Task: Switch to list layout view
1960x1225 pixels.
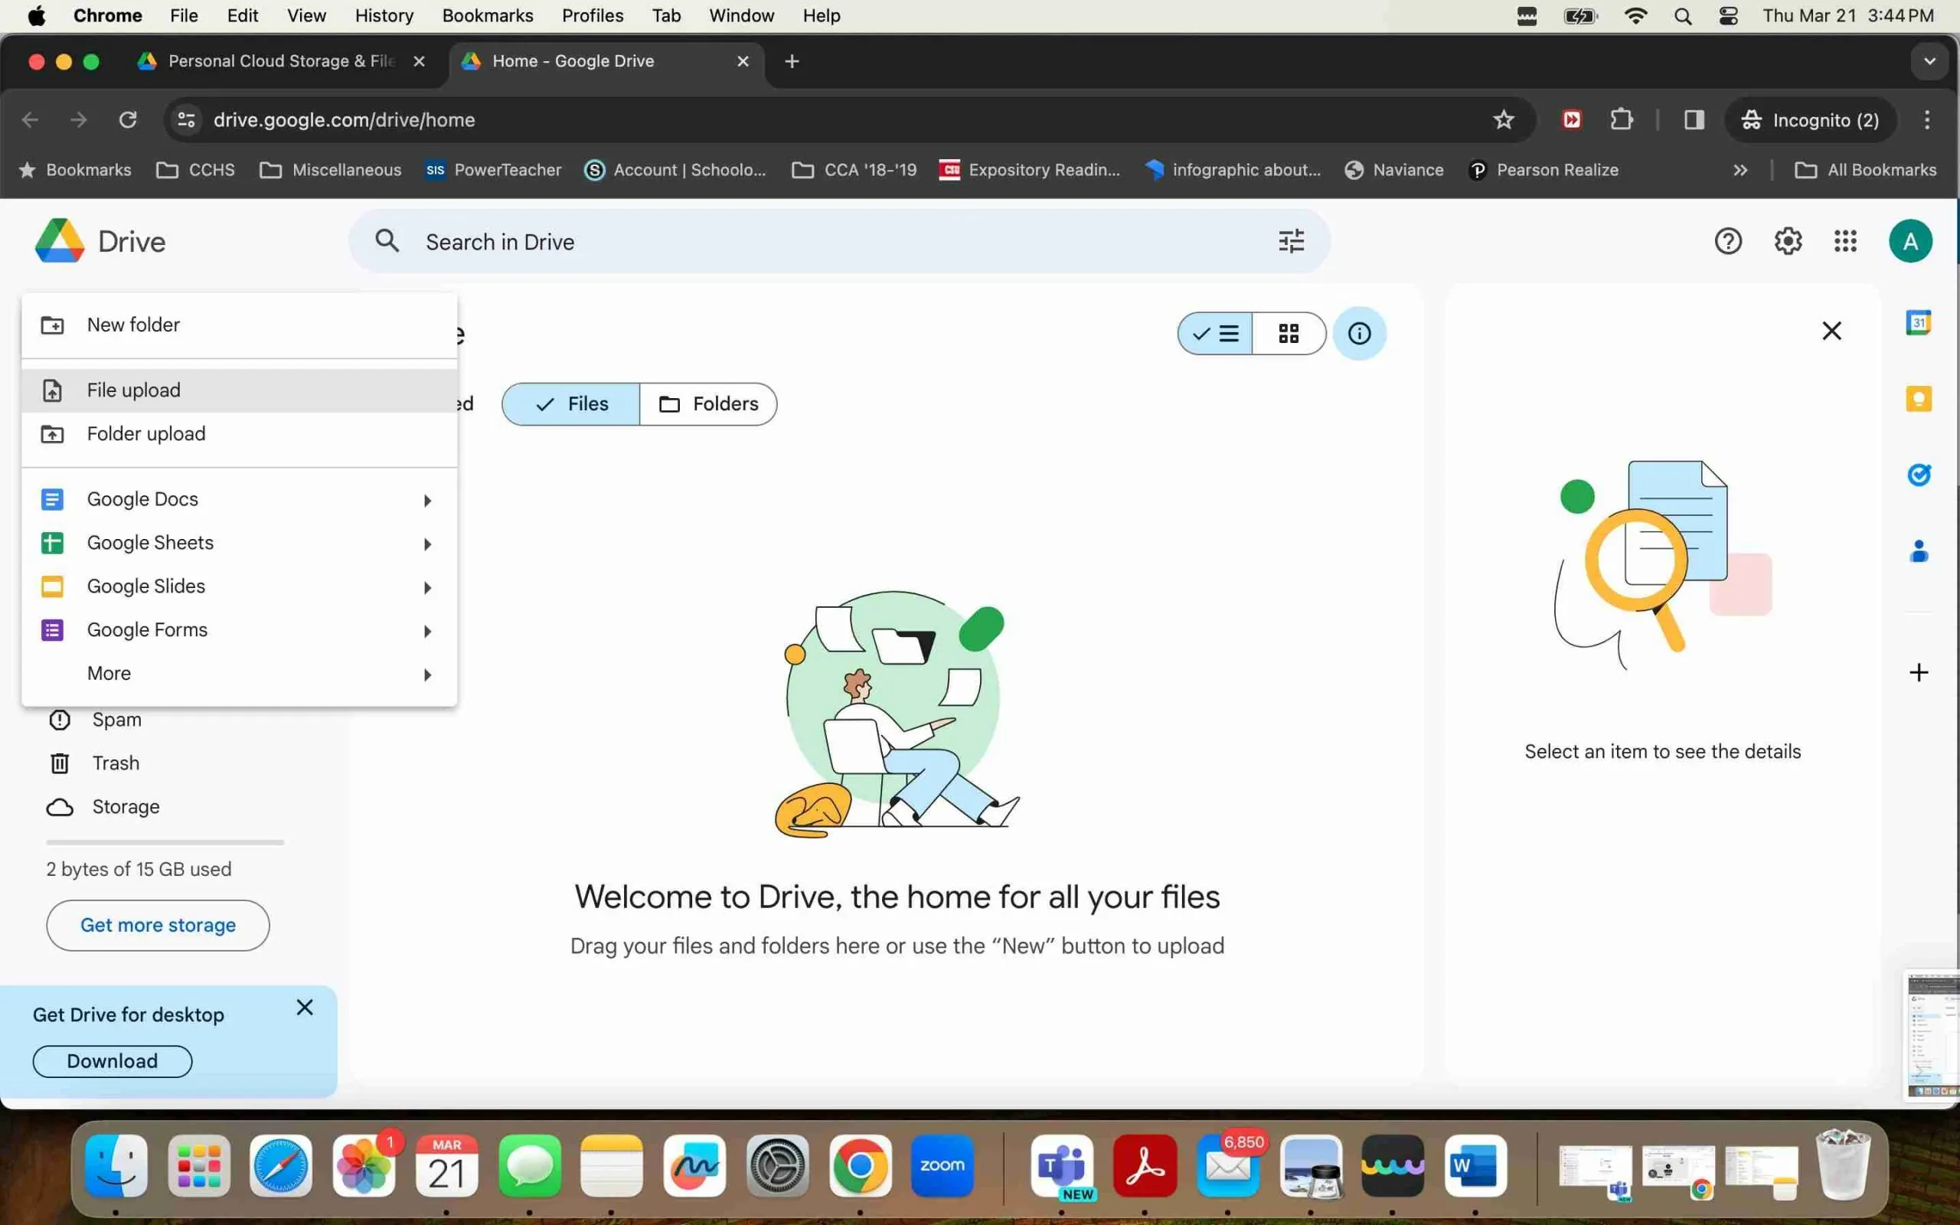Action: click(x=1215, y=333)
